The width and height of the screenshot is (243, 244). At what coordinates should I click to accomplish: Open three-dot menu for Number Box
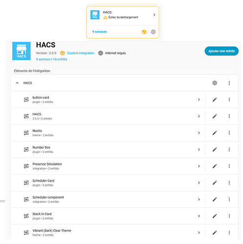229,149
